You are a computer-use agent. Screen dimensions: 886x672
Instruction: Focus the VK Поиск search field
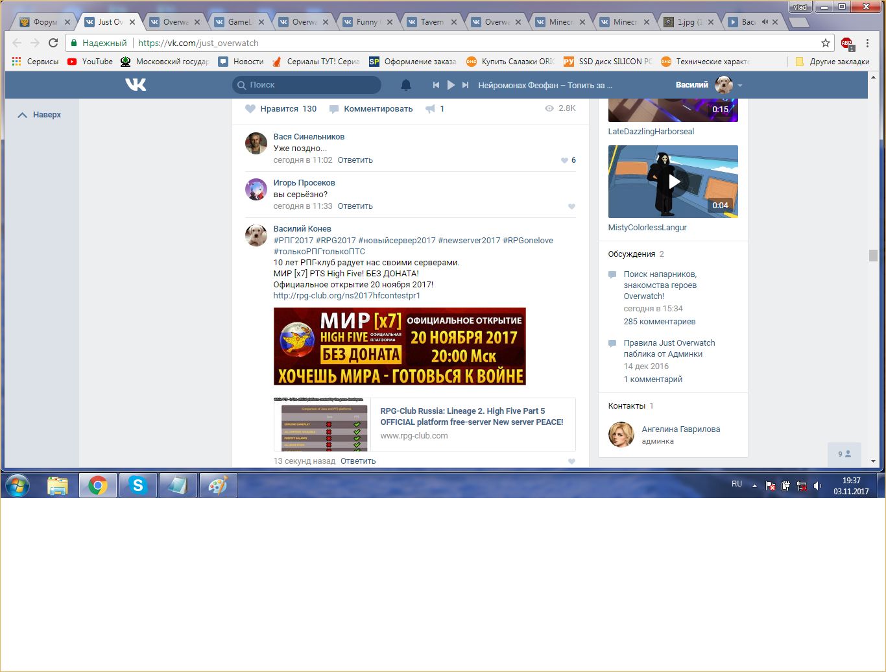(307, 85)
